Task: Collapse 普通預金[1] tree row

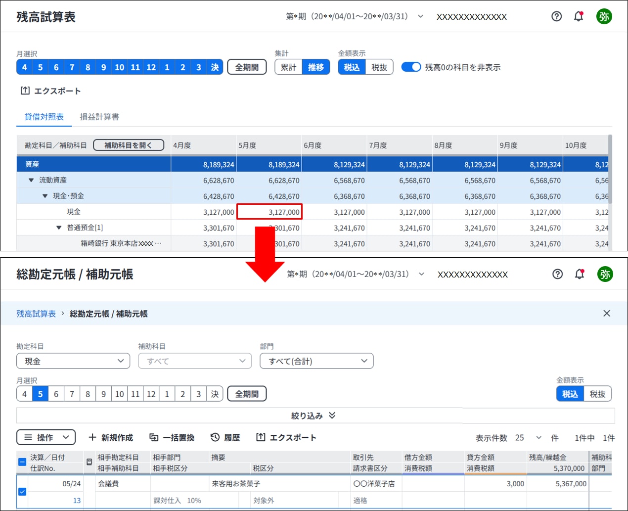Action: [59, 228]
